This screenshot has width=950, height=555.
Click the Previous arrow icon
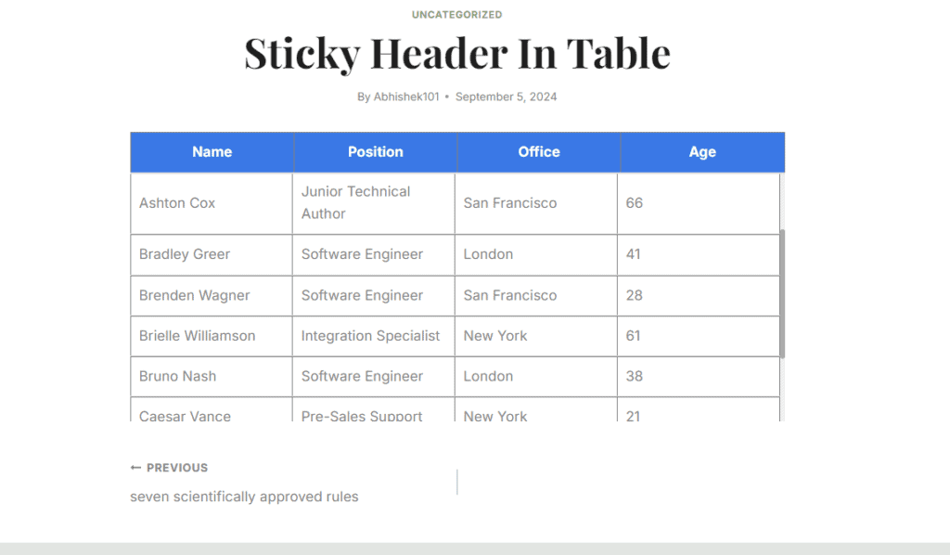[135, 468]
